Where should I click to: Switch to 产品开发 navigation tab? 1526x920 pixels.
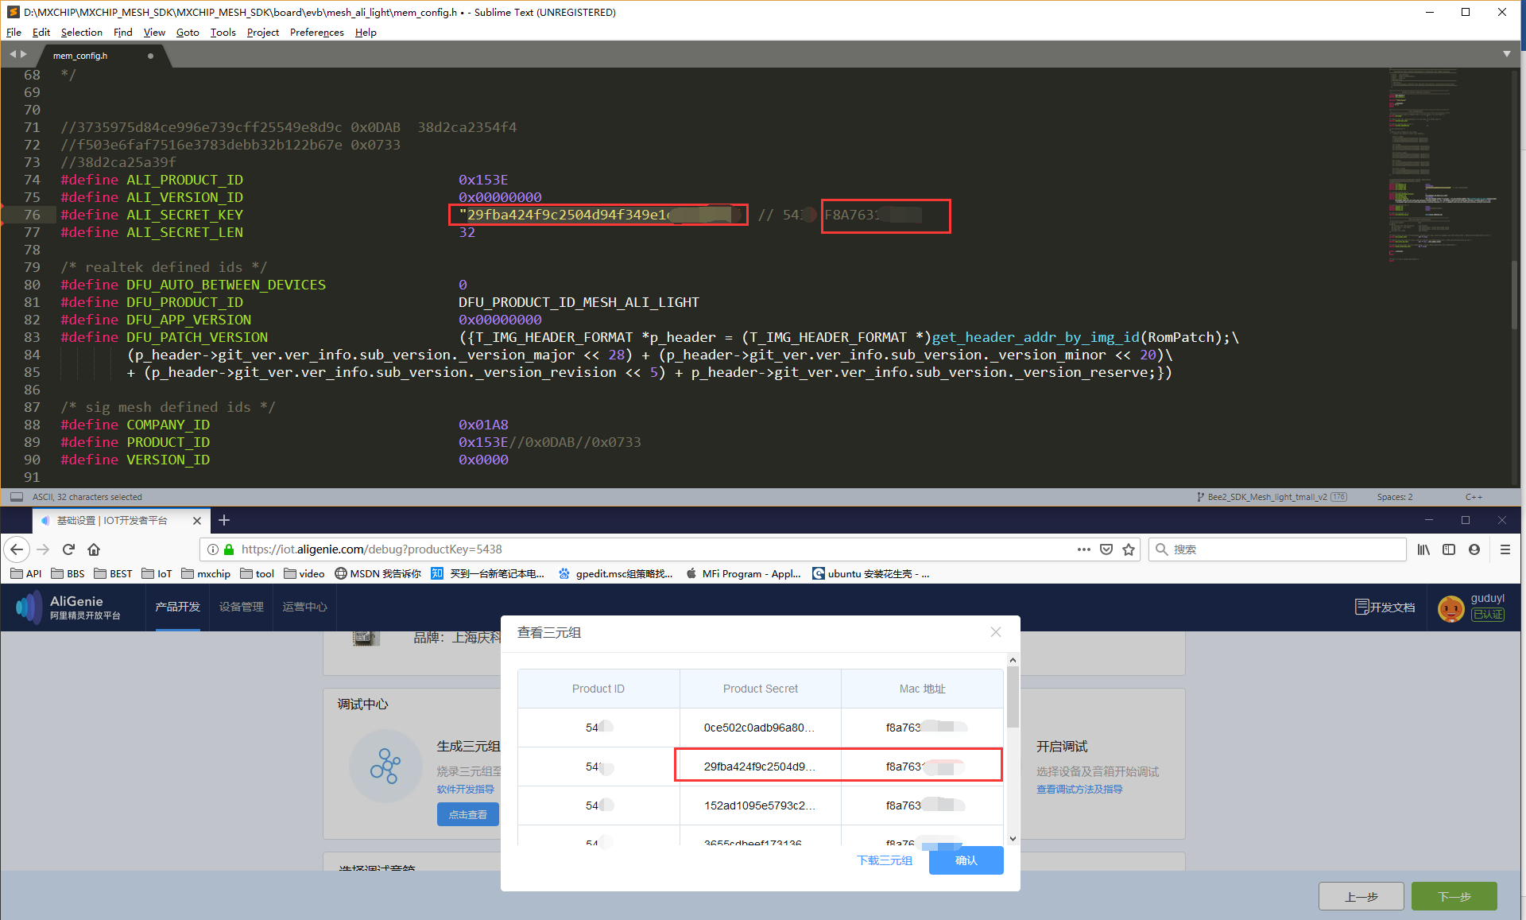pos(177,608)
